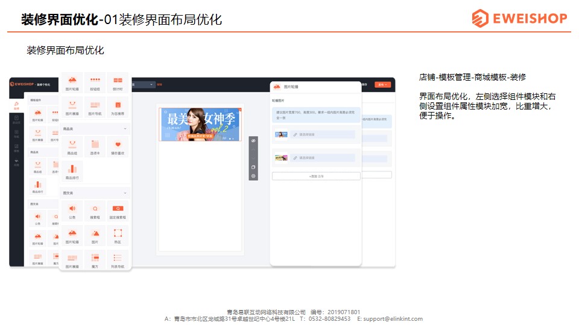
Task: Click the 图片轮播 title in settings panel
Action: click(x=291, y=87)
